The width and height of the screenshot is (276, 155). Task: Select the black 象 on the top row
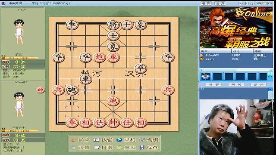click(x=141, y=25)
